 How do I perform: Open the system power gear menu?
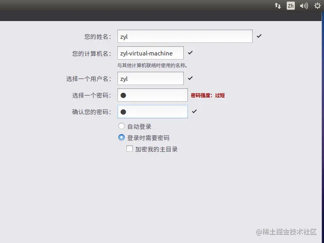317,6
